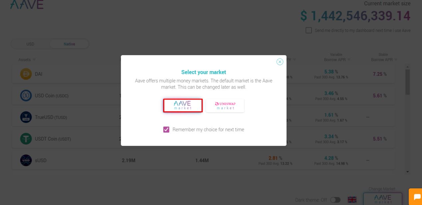Open the language selector flag icon
Screen dimensions: 422x205
point(352,200)
